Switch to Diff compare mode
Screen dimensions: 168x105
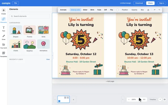(106, 10)
